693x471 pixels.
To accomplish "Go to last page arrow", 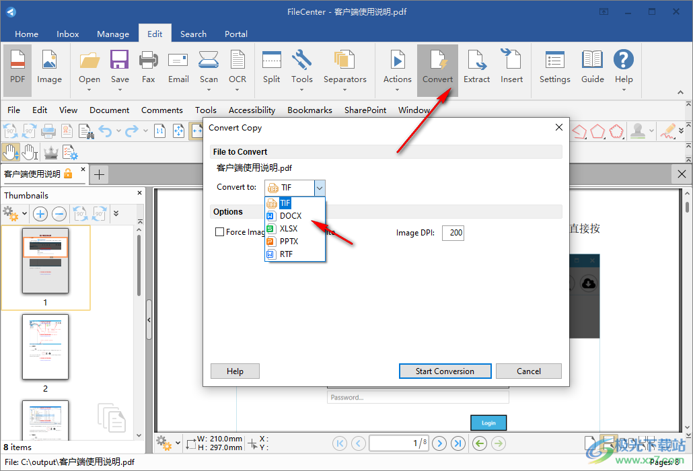I will click(x=458, y=443).
